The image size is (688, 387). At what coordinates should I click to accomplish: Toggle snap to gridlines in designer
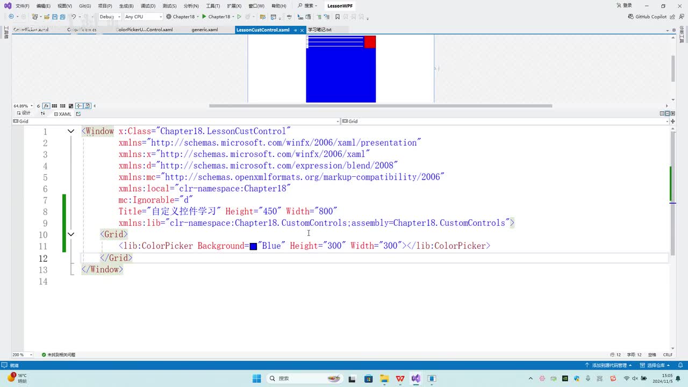63,106
